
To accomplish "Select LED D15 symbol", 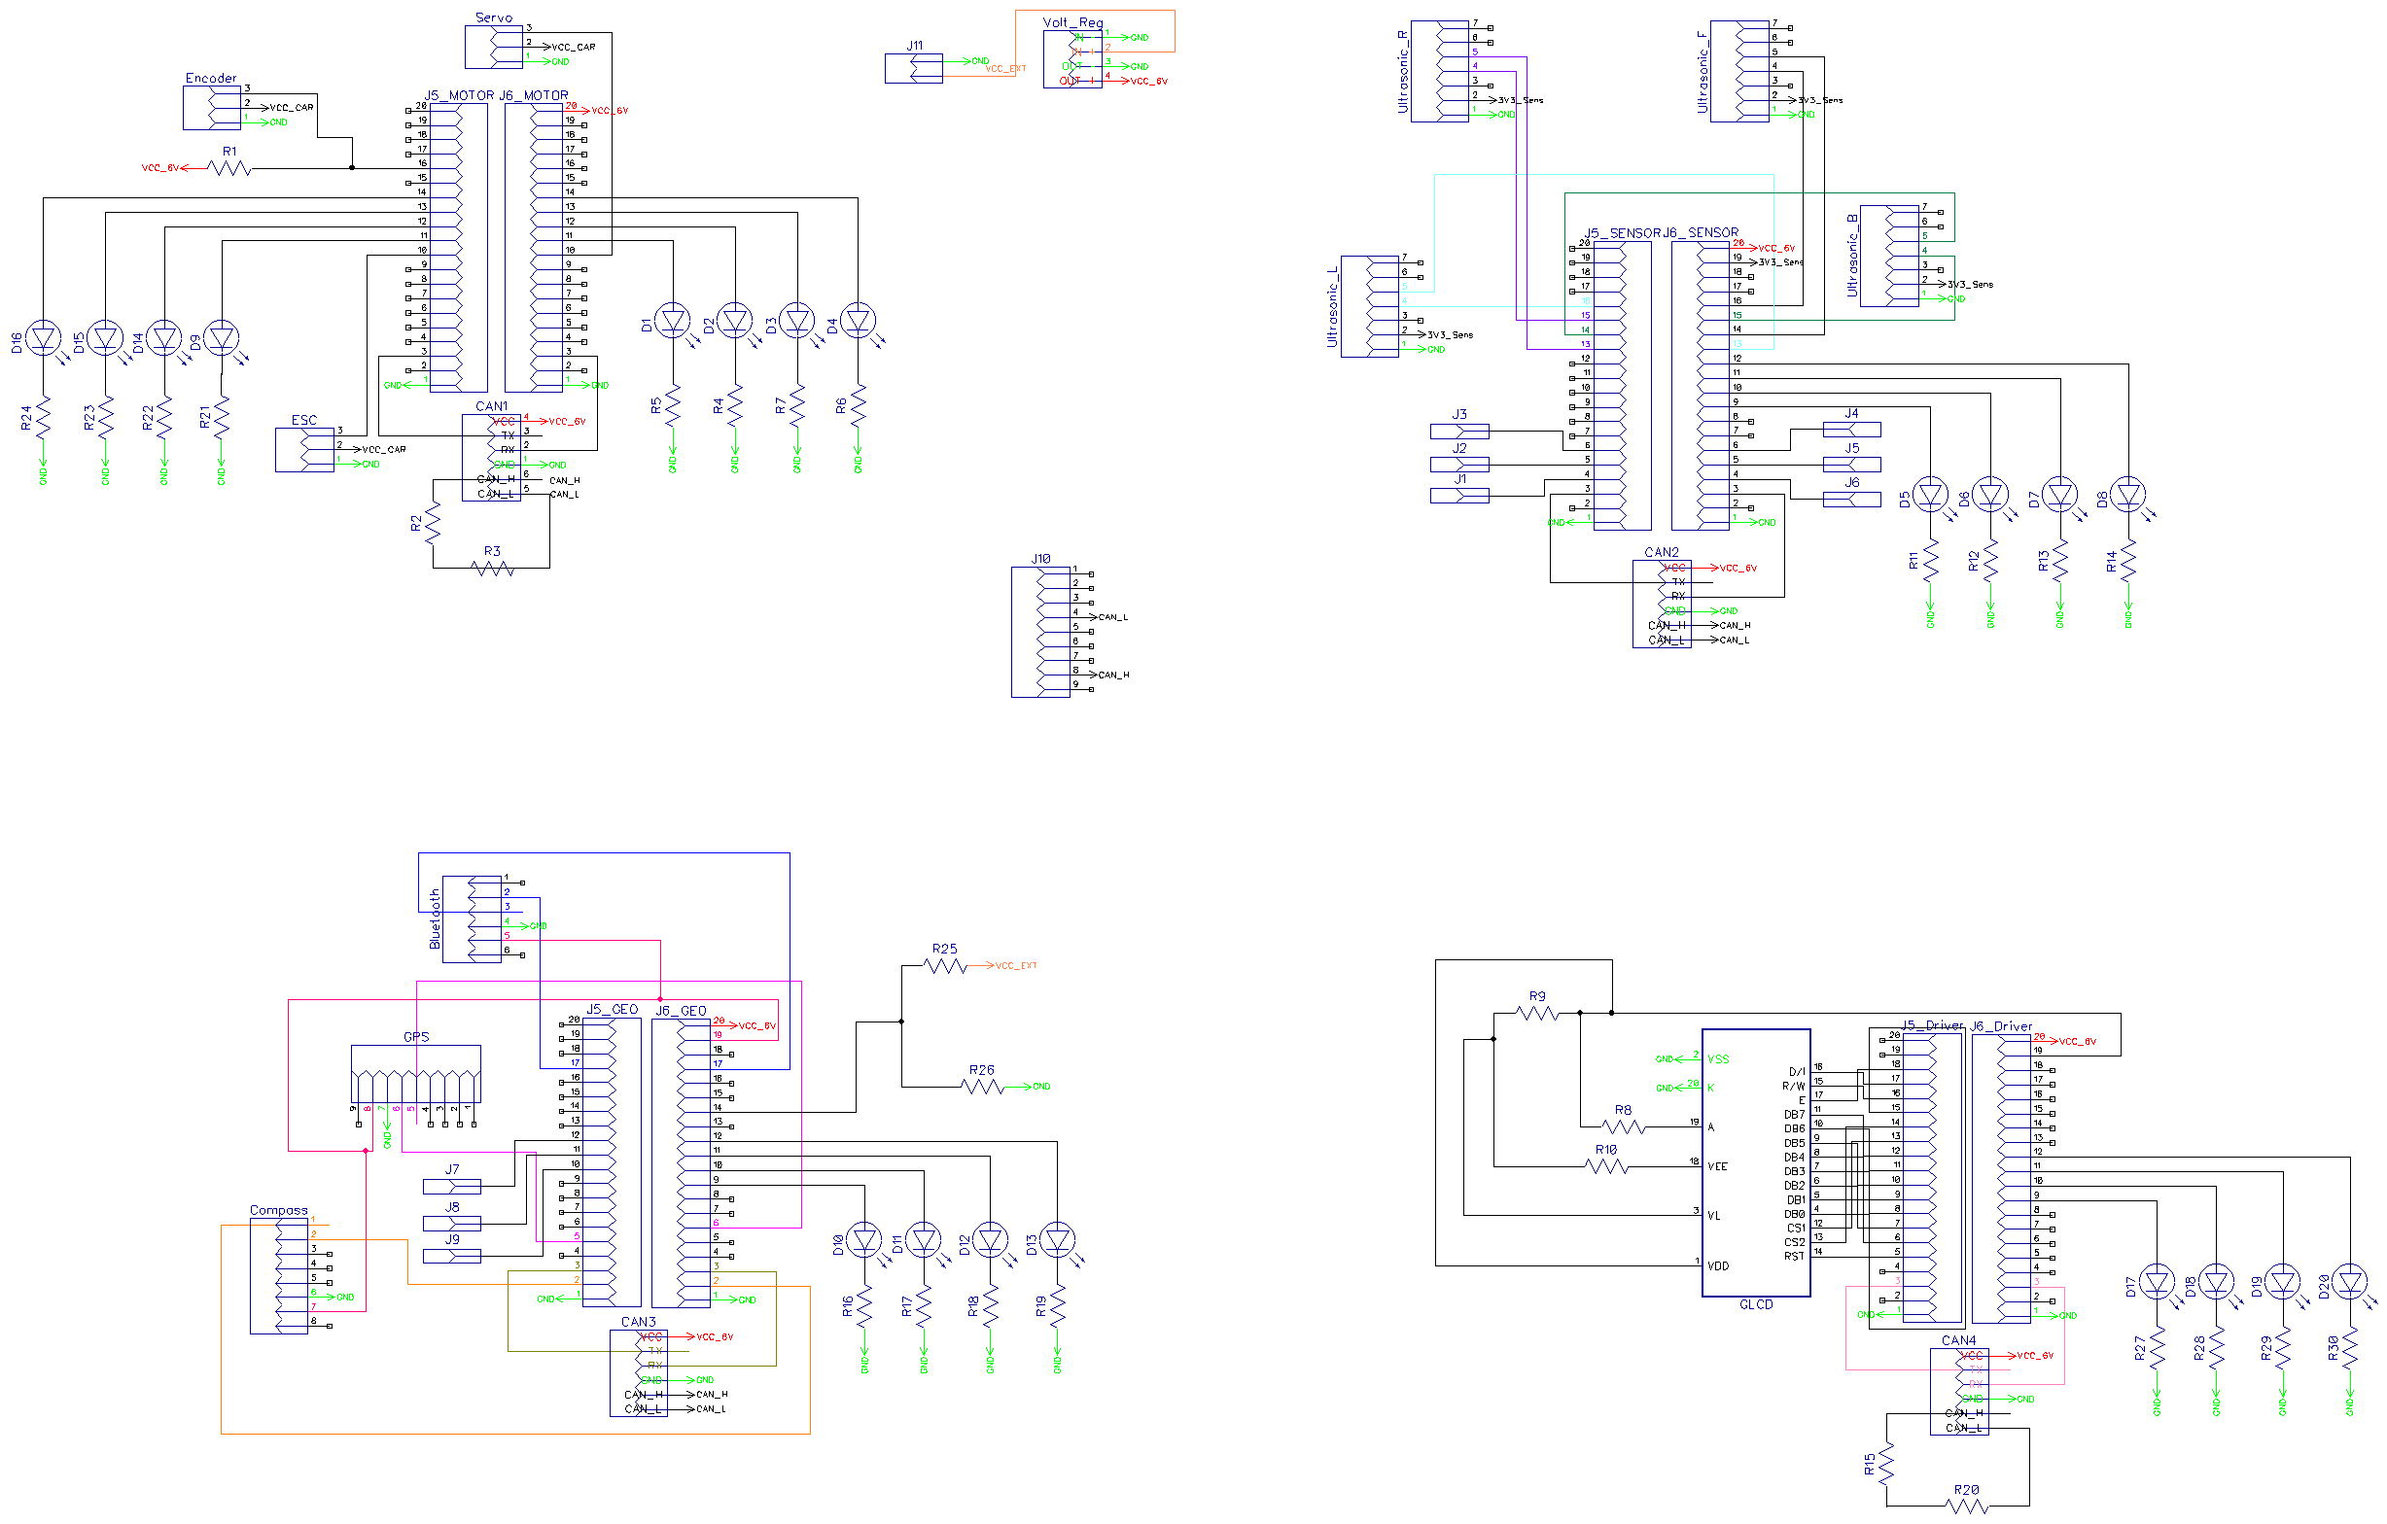I will click(105, 340).
